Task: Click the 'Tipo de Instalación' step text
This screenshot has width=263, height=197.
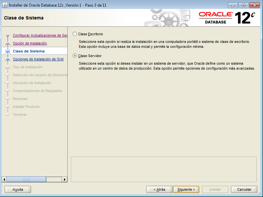Action: click(27, 67)
